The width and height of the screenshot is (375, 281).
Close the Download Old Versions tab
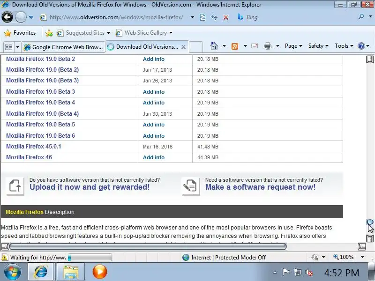point(183,47)
